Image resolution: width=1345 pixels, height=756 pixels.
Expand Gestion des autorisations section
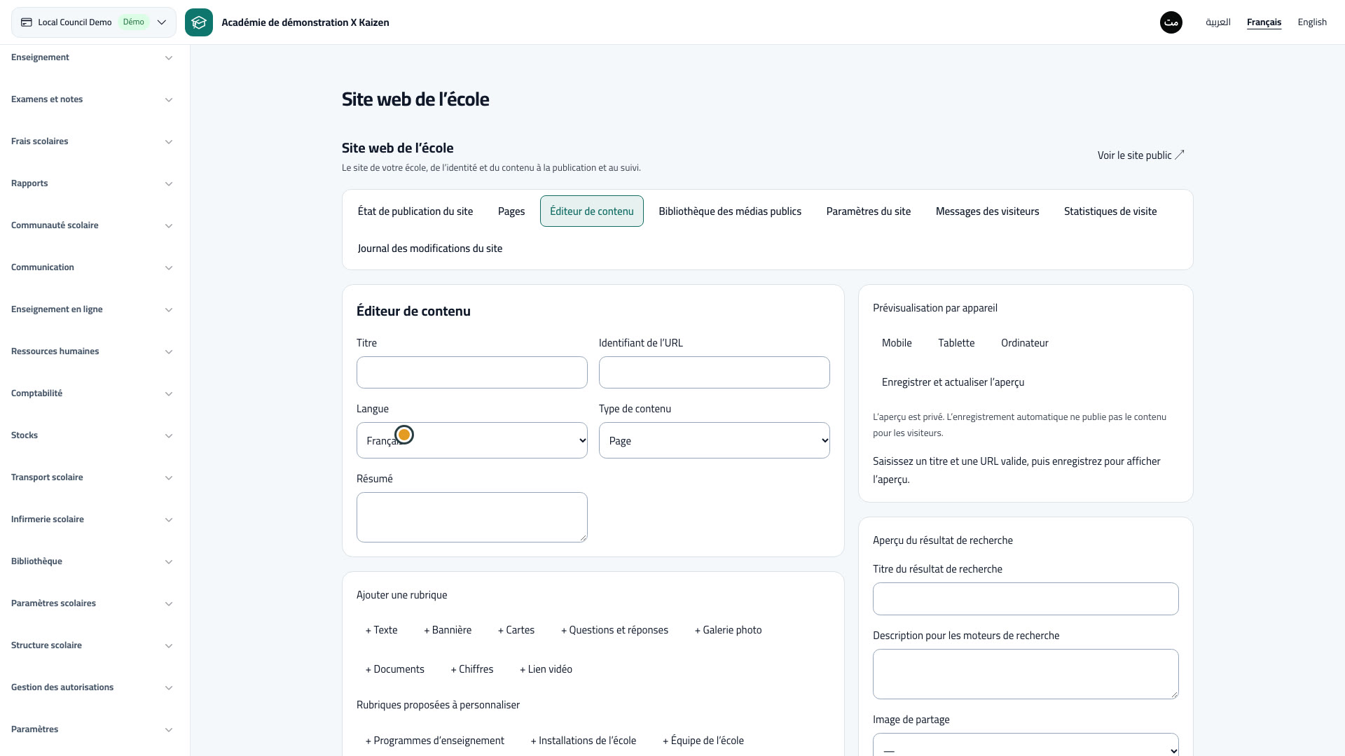click(x=92, y=687)
